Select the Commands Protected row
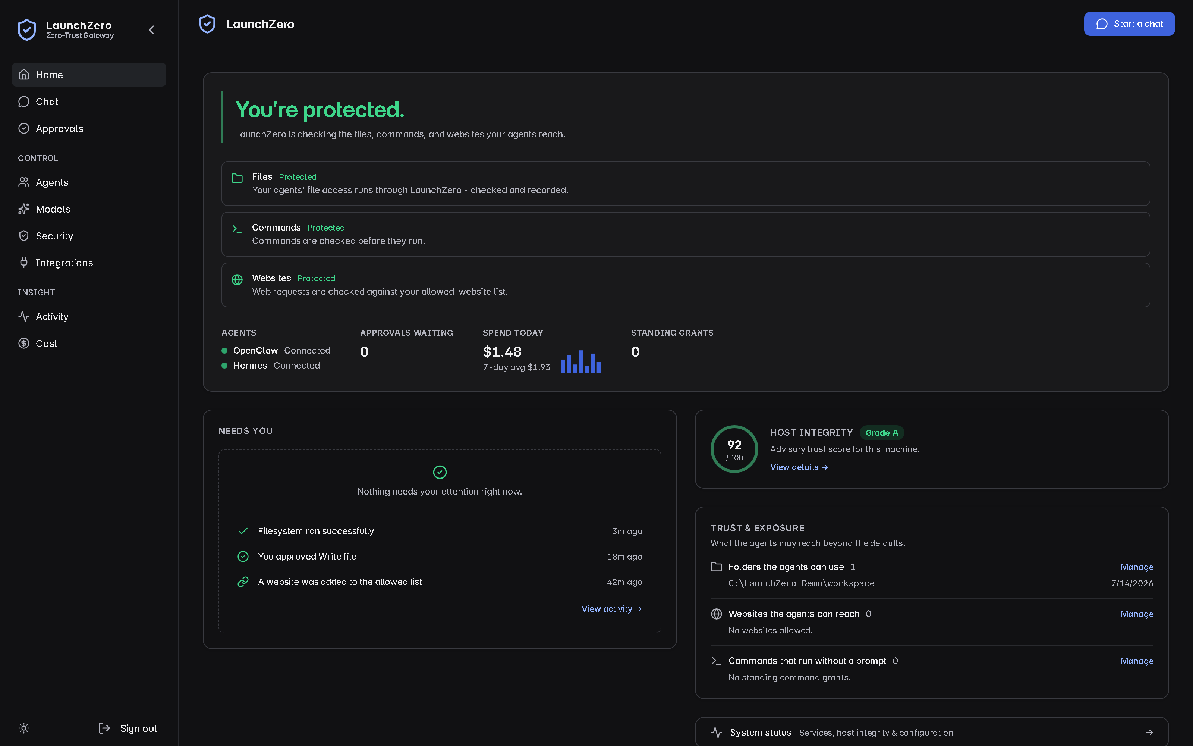Screen dimensions: 1193x746 (x=686, y=234)
